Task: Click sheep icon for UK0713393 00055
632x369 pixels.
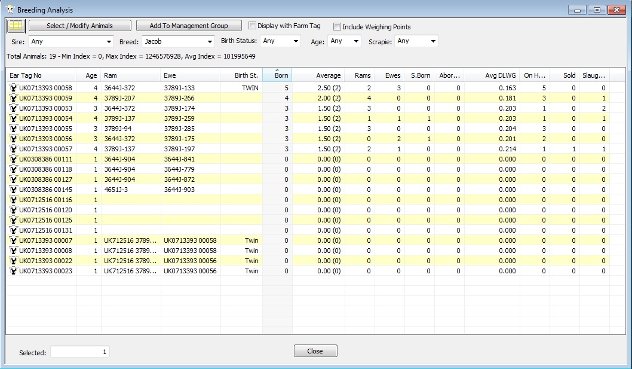Action: pos(13,129)
